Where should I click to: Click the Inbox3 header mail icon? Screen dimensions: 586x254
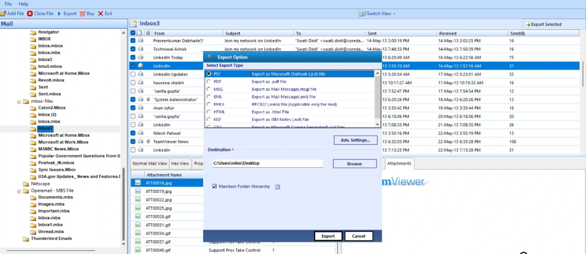coord(133,24)
